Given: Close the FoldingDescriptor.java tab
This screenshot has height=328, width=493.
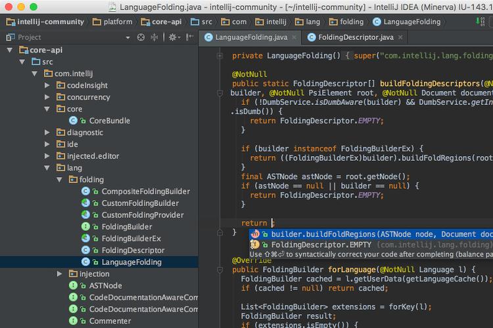Looking at the screenshot, I should pyautogui.click(x=400, y=37).
